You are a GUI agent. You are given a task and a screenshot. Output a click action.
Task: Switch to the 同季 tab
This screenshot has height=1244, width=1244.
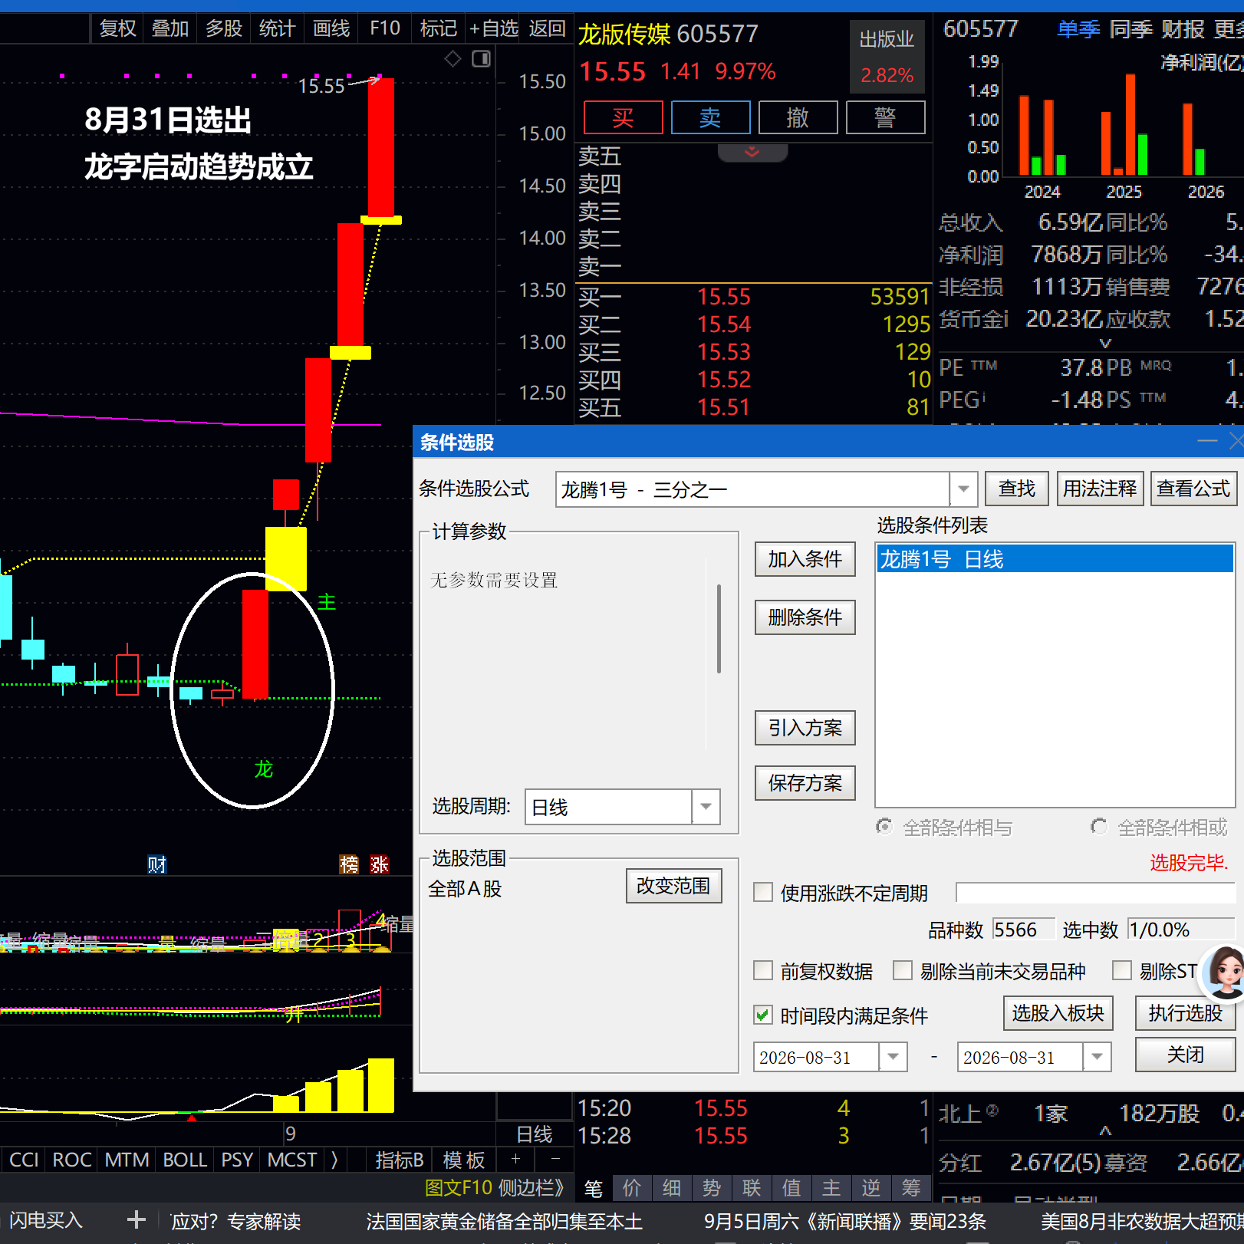point(1130,29)
